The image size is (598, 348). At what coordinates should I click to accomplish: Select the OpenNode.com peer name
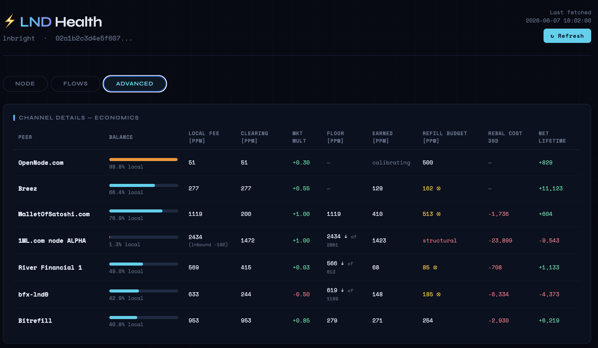click(41, 163)
